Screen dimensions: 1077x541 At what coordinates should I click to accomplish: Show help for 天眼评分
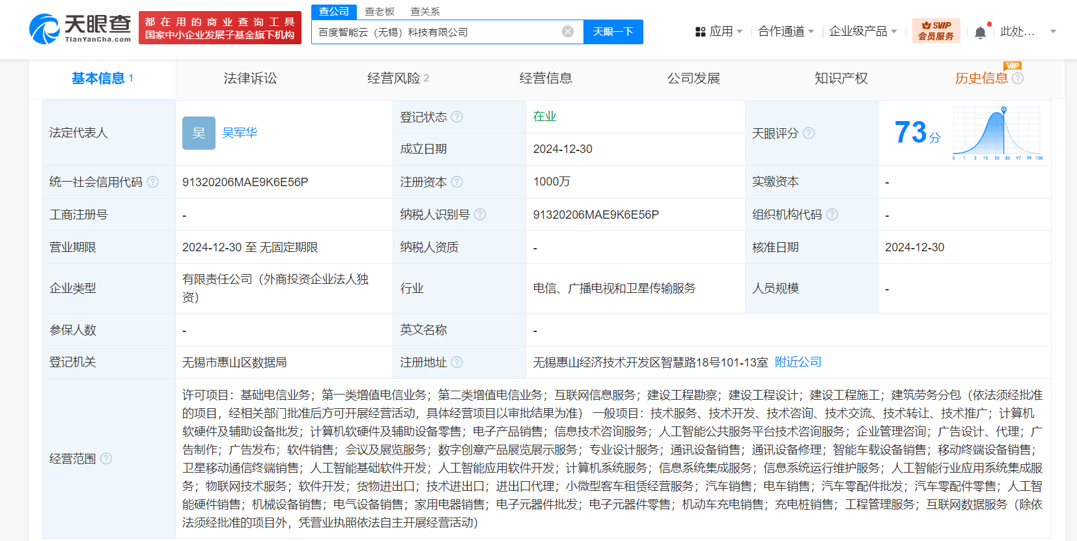(809, 133)
